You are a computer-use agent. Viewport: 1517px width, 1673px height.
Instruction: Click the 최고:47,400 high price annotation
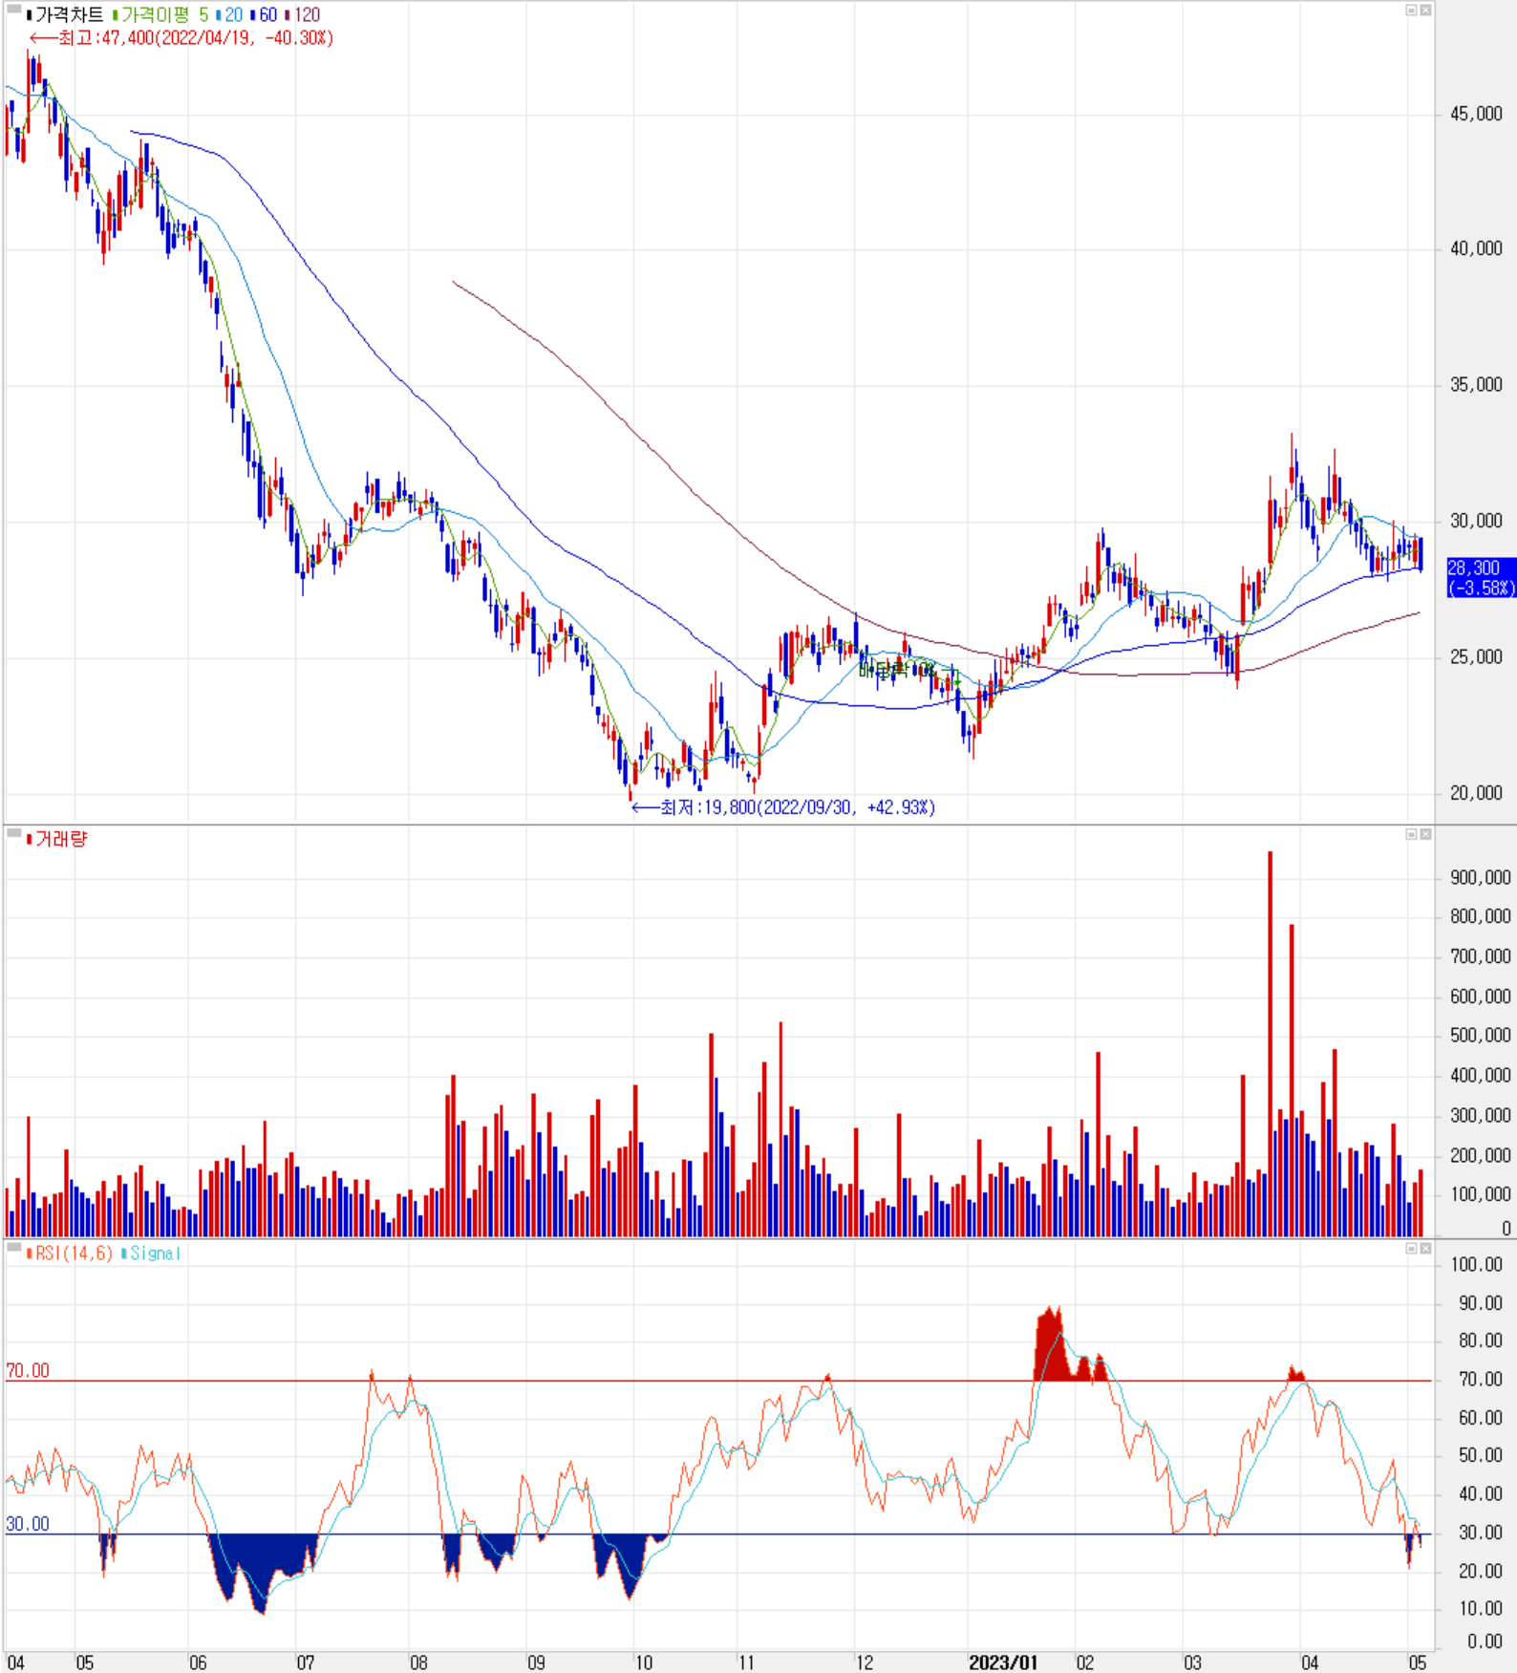(182, 38)
